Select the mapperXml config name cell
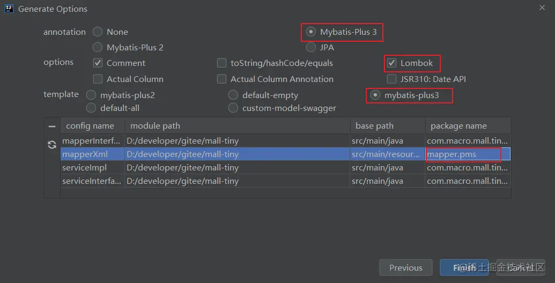This screenshot has width=555, height=283. coord(93,154)
